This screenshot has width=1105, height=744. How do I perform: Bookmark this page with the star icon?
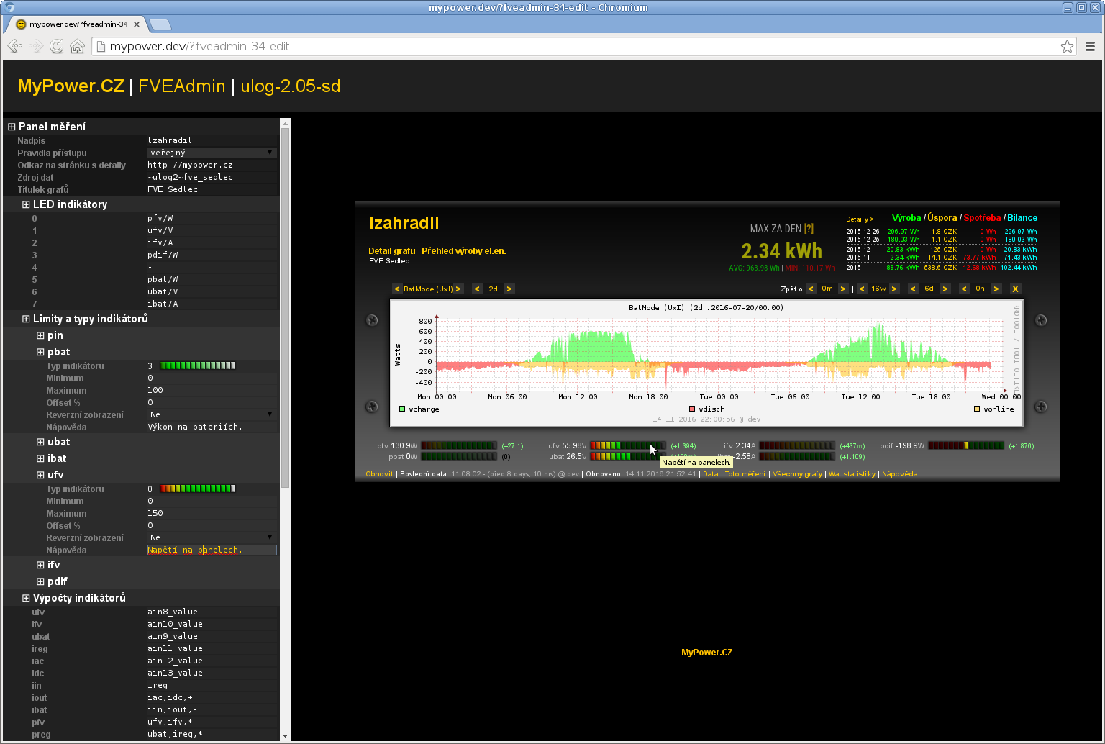click(1067, 47)
